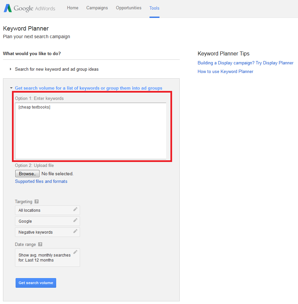This screenshot has width=298, height=304.
Task: Click the Browse button to upload file
Action: coord(27,173)
